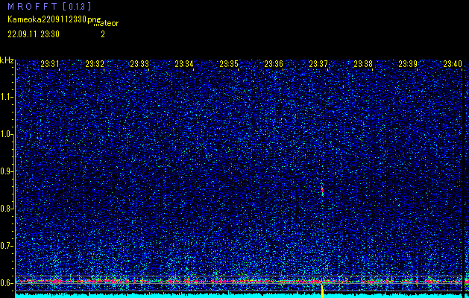Click the 23:31 time label
This screenshot has height=298, width=469.
click(50, 64)
